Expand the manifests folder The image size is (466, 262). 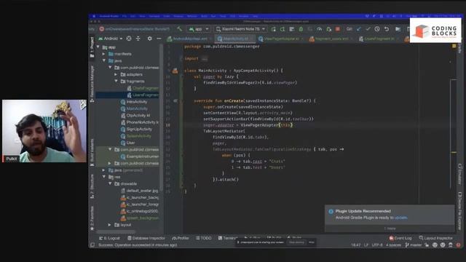[103, 54]
